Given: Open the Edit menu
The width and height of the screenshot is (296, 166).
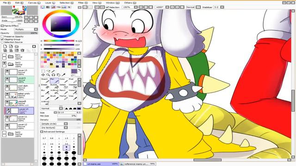Looking at the screenshot, I should click(19, 3).
